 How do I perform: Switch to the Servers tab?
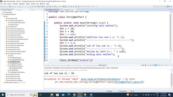pos(63,65)
